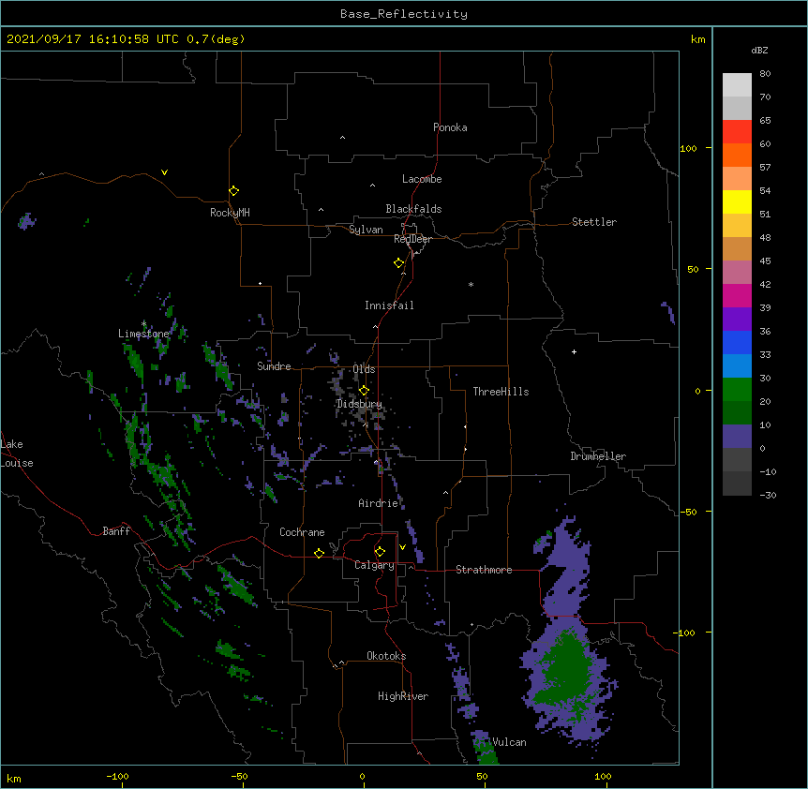Click the -50 tick on the vertical axis
Image resolution: width=808 pixels, height=789 pixels.
[x=688, y=512]
